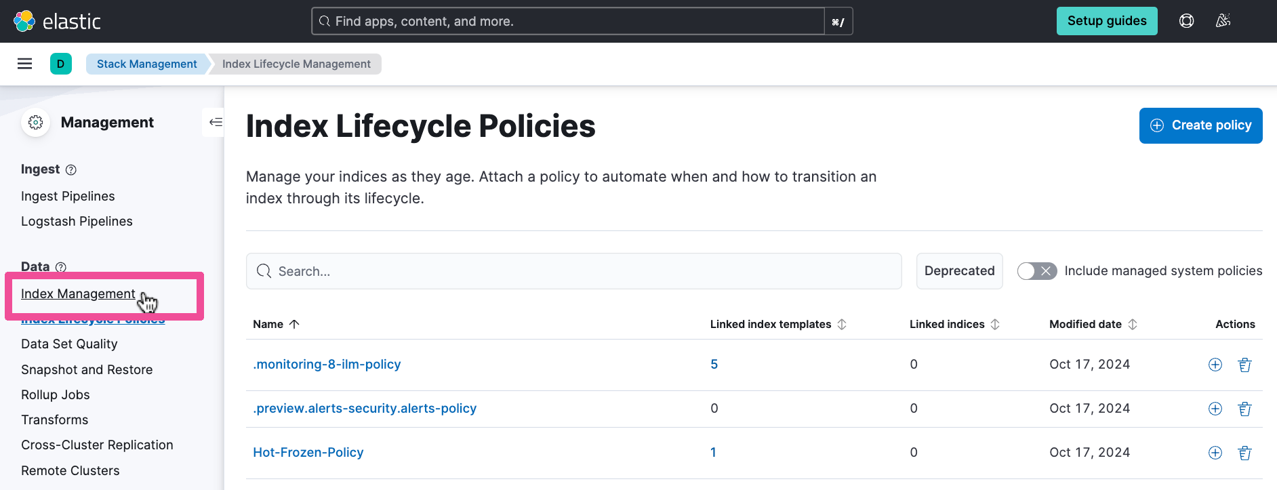Open the space selector D avatar

click(x=61, y=64)
